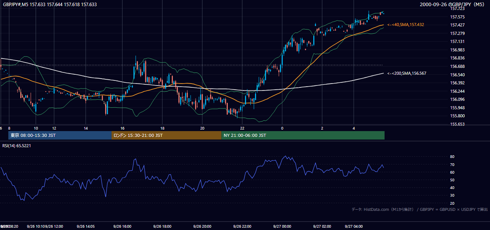Click the 9/27 04:00 date label

[x=354, y=227]
